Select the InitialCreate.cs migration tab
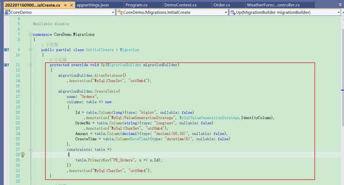Viewport: 344px width, 185px height. click(32, 5)
